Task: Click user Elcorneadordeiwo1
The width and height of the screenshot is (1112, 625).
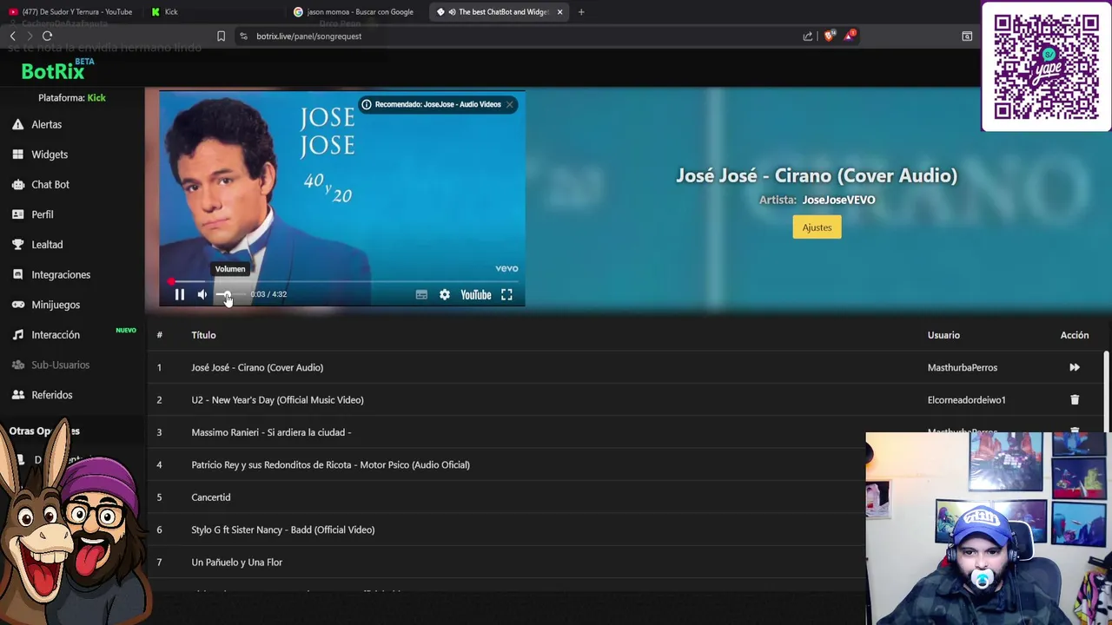Action: point(966,400)
